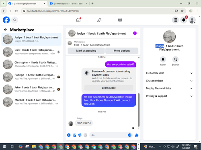Open the emoji picker

[x=129, y=135]
